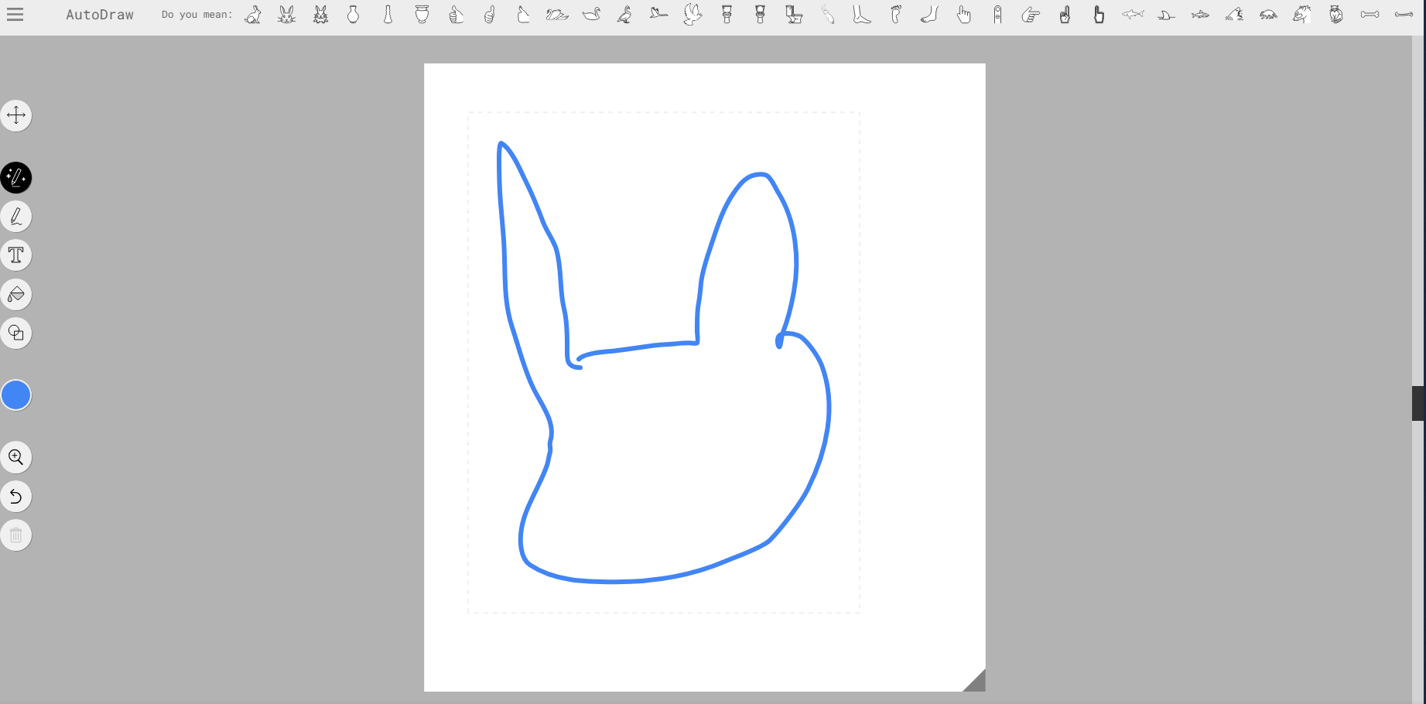Select the Type text tool
Image resolution: width=1426 pixels, height=704 pixels.
click(16, 255)
